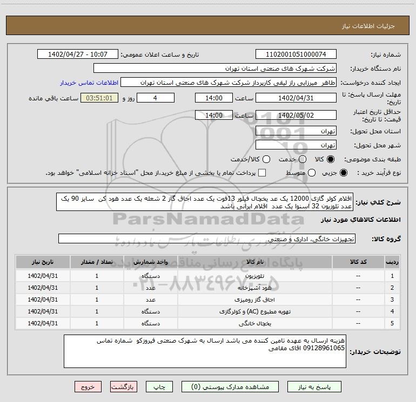Toggle the اسناد خزانه اسلامی payment checkbox

(262, 173)
